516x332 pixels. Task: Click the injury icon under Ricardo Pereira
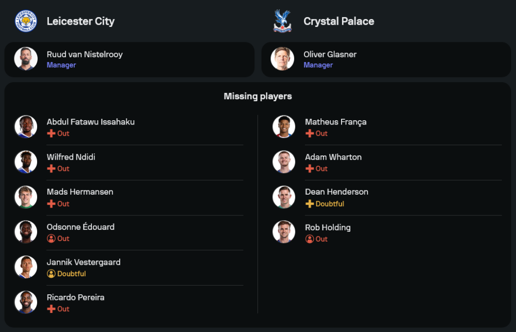pos(51,309)
